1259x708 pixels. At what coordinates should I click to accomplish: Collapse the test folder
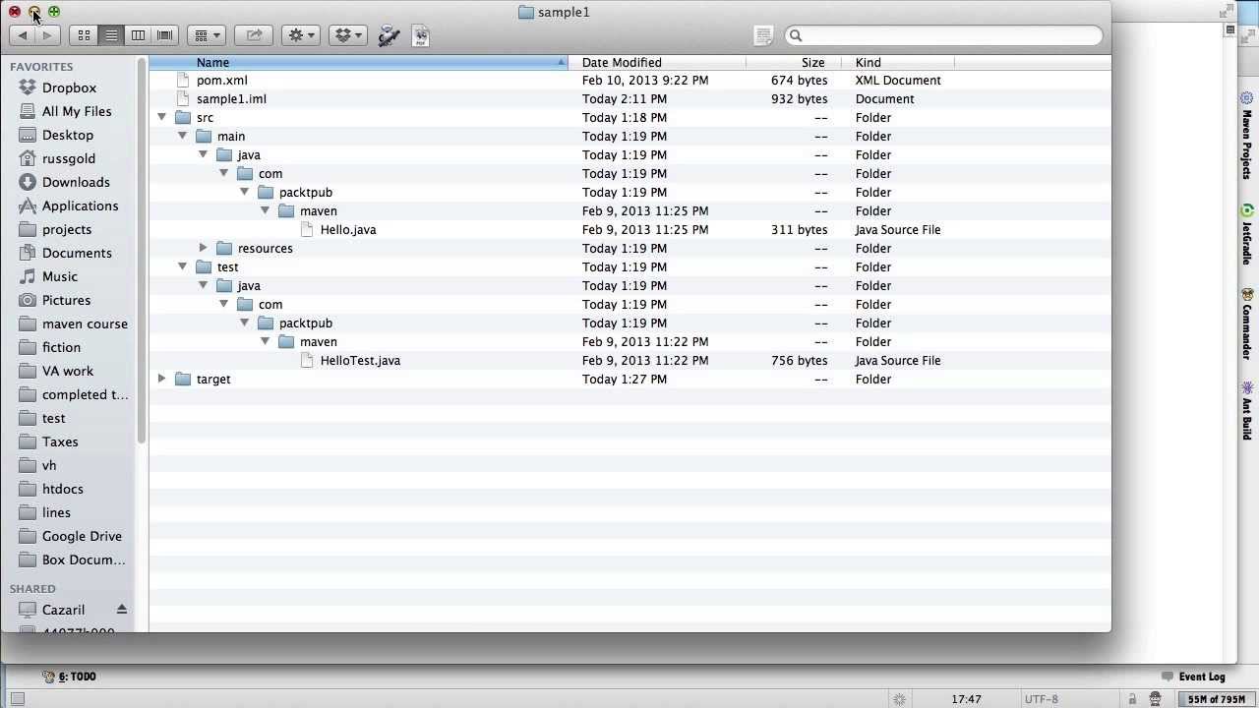[183, 266]
